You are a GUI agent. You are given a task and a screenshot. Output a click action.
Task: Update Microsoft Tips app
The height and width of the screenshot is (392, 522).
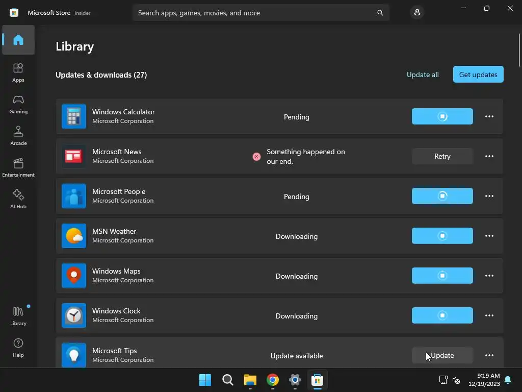click(x=442, y=355)
